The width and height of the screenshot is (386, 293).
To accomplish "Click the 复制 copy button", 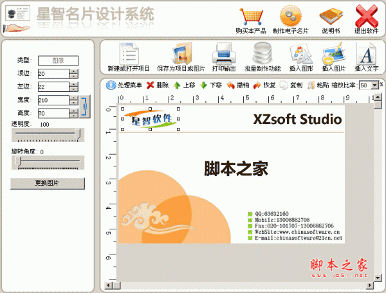I will [x=291, y=85].
